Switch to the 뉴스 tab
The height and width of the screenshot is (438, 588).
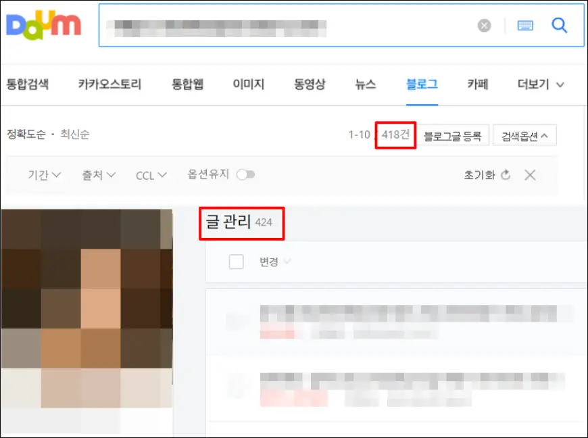point(365,84)
